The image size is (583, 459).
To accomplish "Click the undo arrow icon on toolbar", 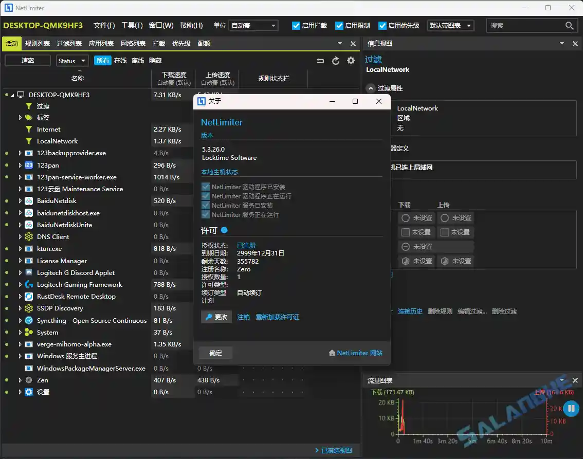I will [320, 60].
